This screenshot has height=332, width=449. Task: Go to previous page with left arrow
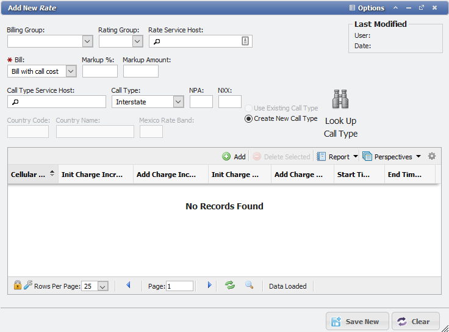[128, 285]
